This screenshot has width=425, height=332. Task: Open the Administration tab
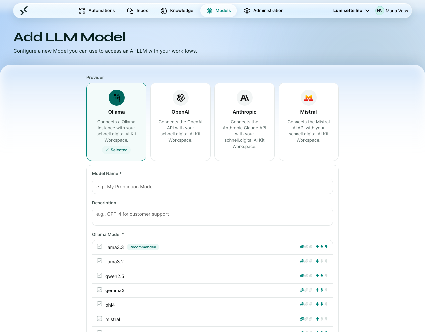click(264, 11)
